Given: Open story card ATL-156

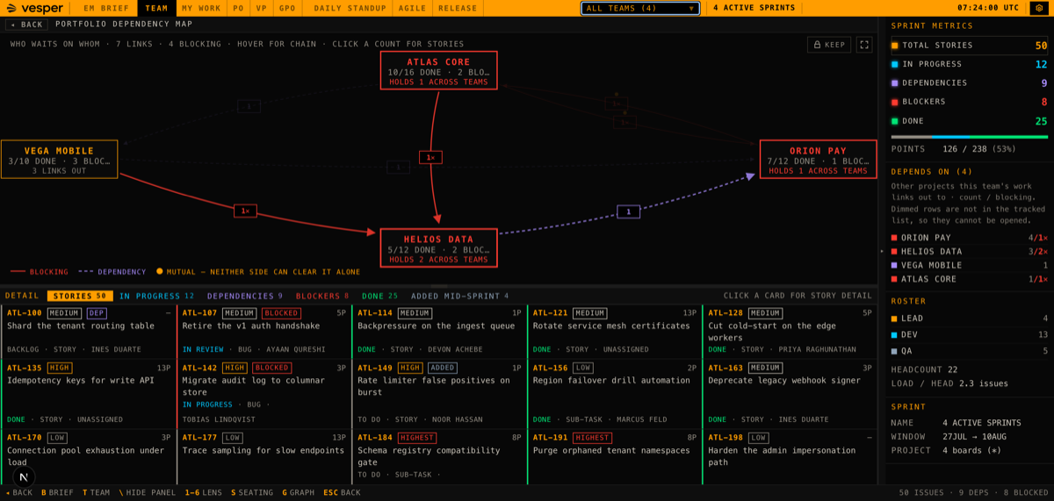Looking at the screenshot, I should [615, 393].
